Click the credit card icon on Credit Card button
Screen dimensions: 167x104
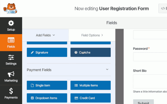pyautogui.click(x=76, y=98)
